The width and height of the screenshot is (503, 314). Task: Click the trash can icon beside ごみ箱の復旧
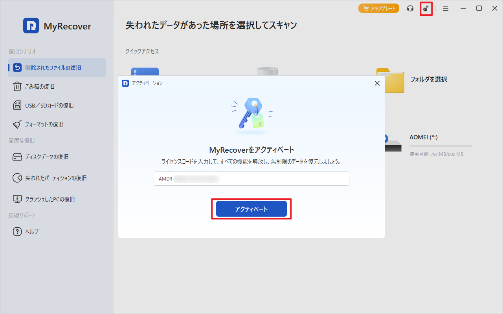click(x=17, y=86)
